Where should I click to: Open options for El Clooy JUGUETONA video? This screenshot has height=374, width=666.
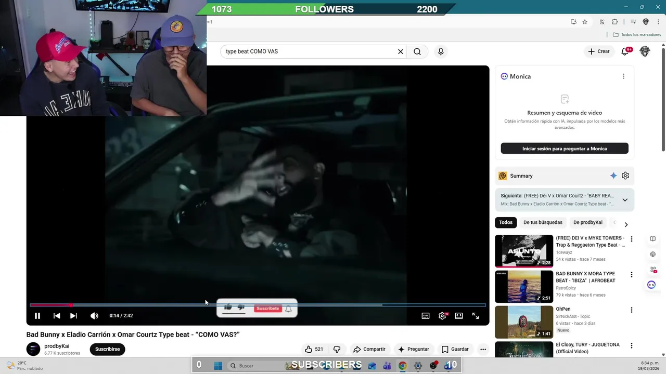(632, 345)
